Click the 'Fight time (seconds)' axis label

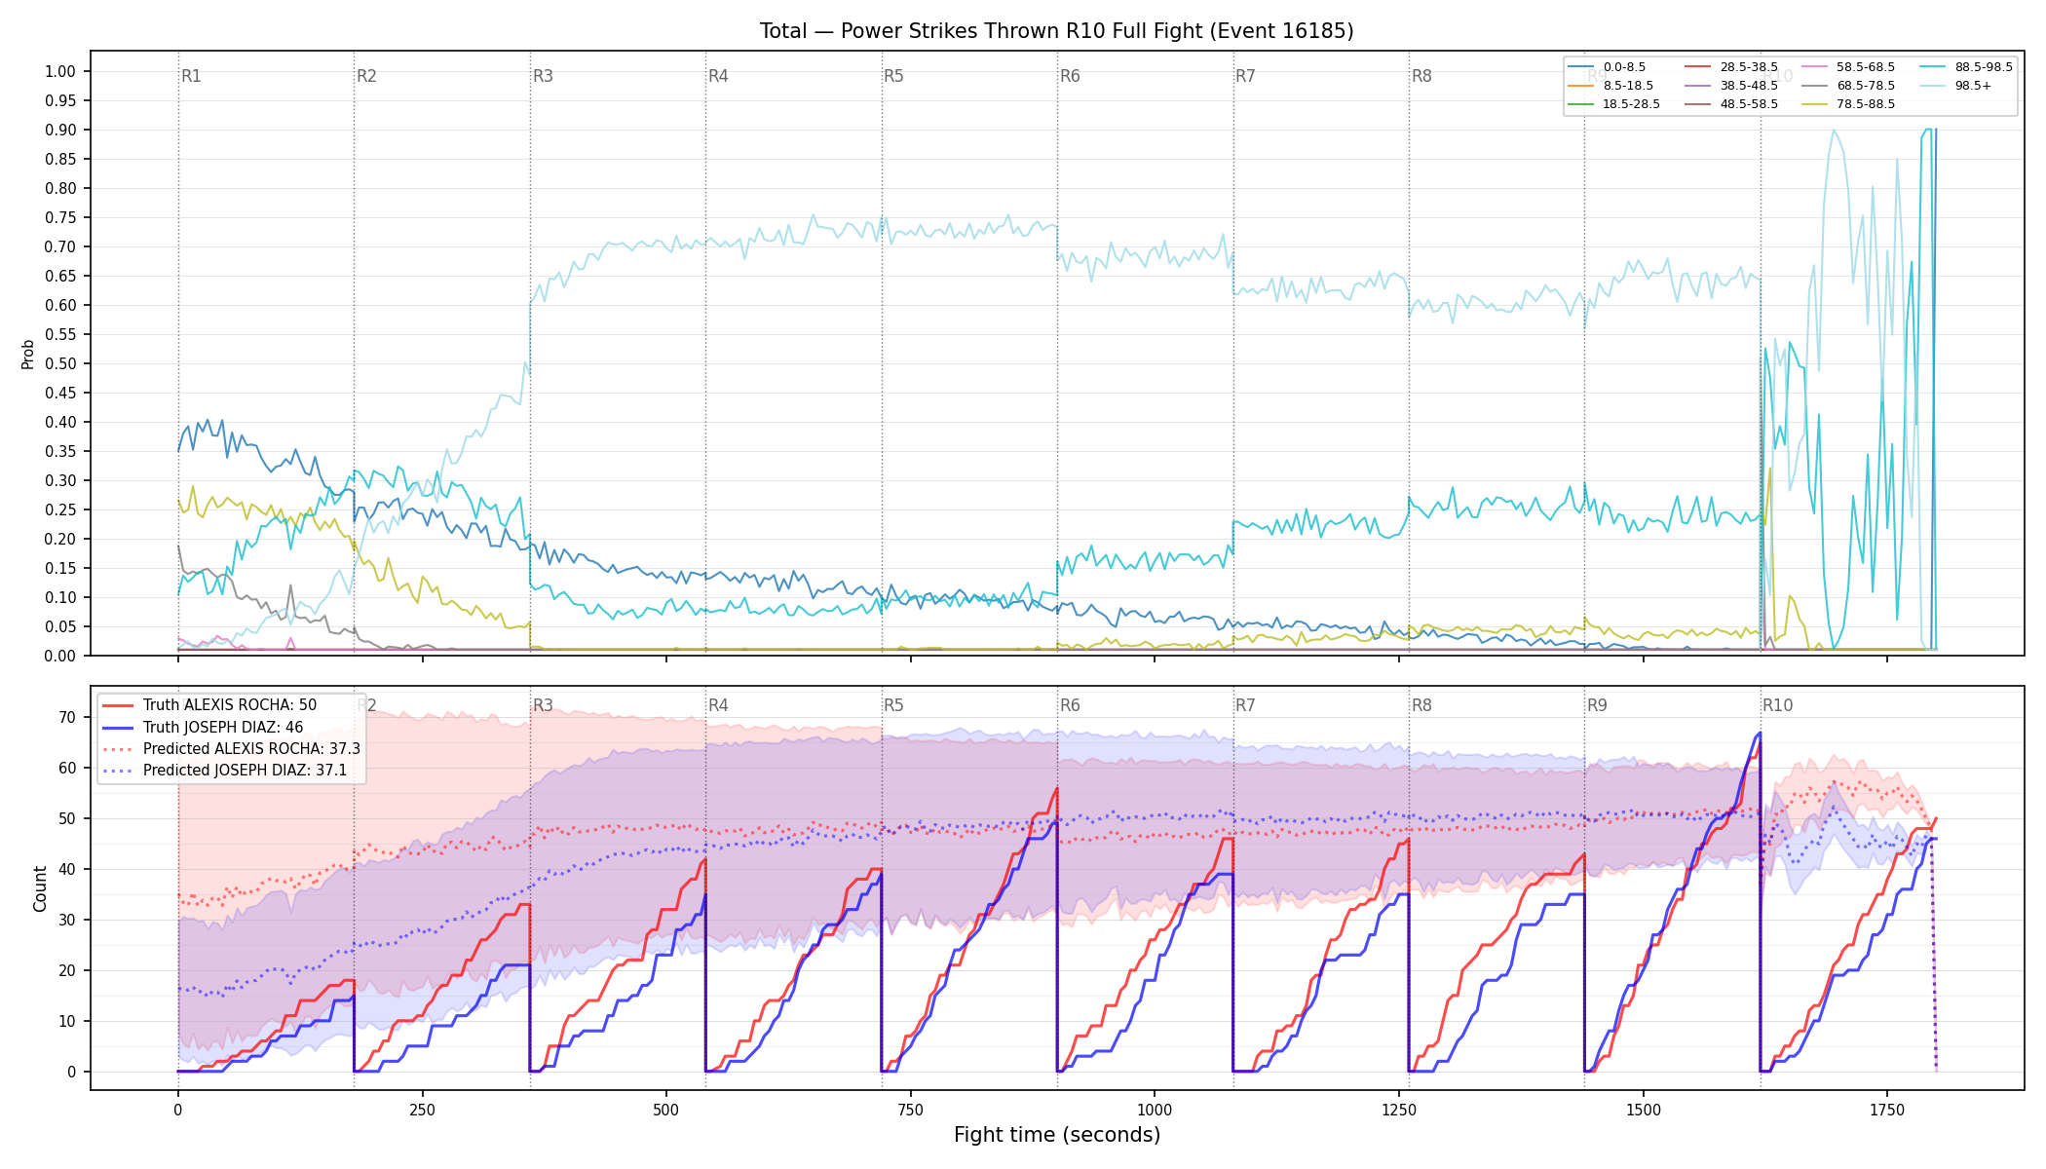(1057, 1135)
